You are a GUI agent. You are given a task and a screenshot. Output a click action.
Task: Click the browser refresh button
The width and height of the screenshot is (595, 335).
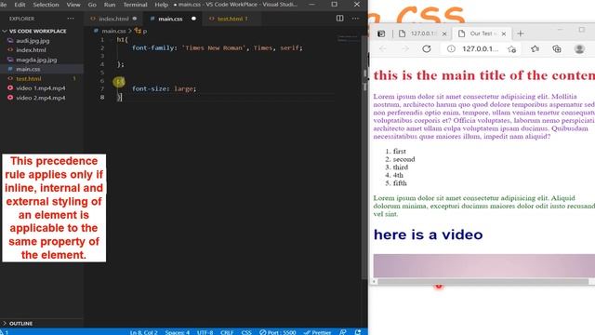tap(427, 48)
